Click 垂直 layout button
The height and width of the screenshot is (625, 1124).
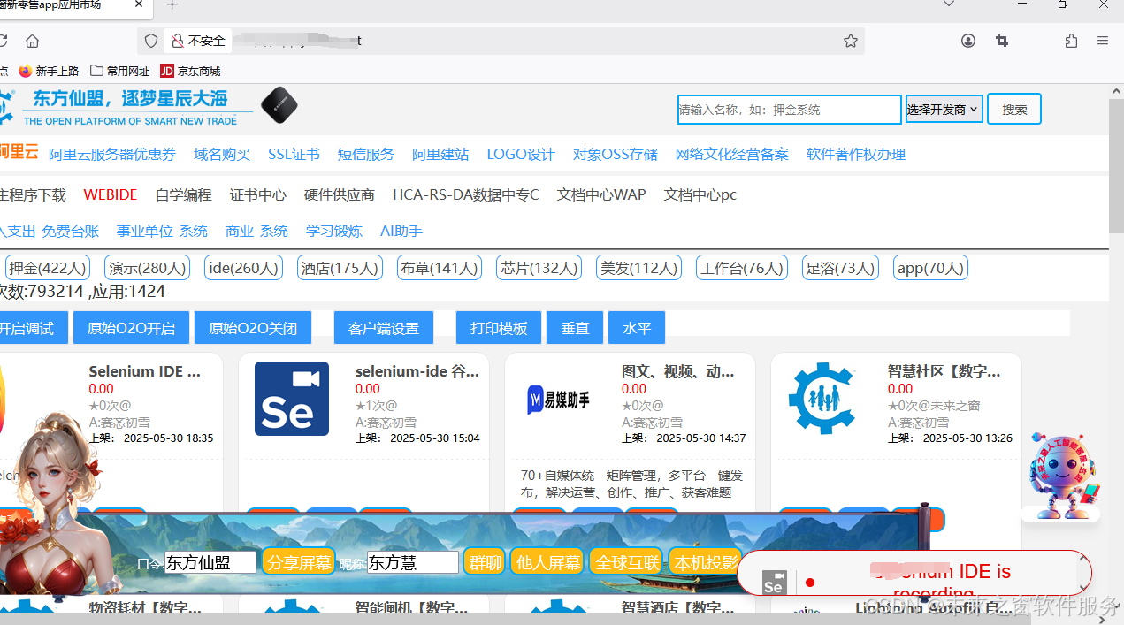click(x=575, y=328)
